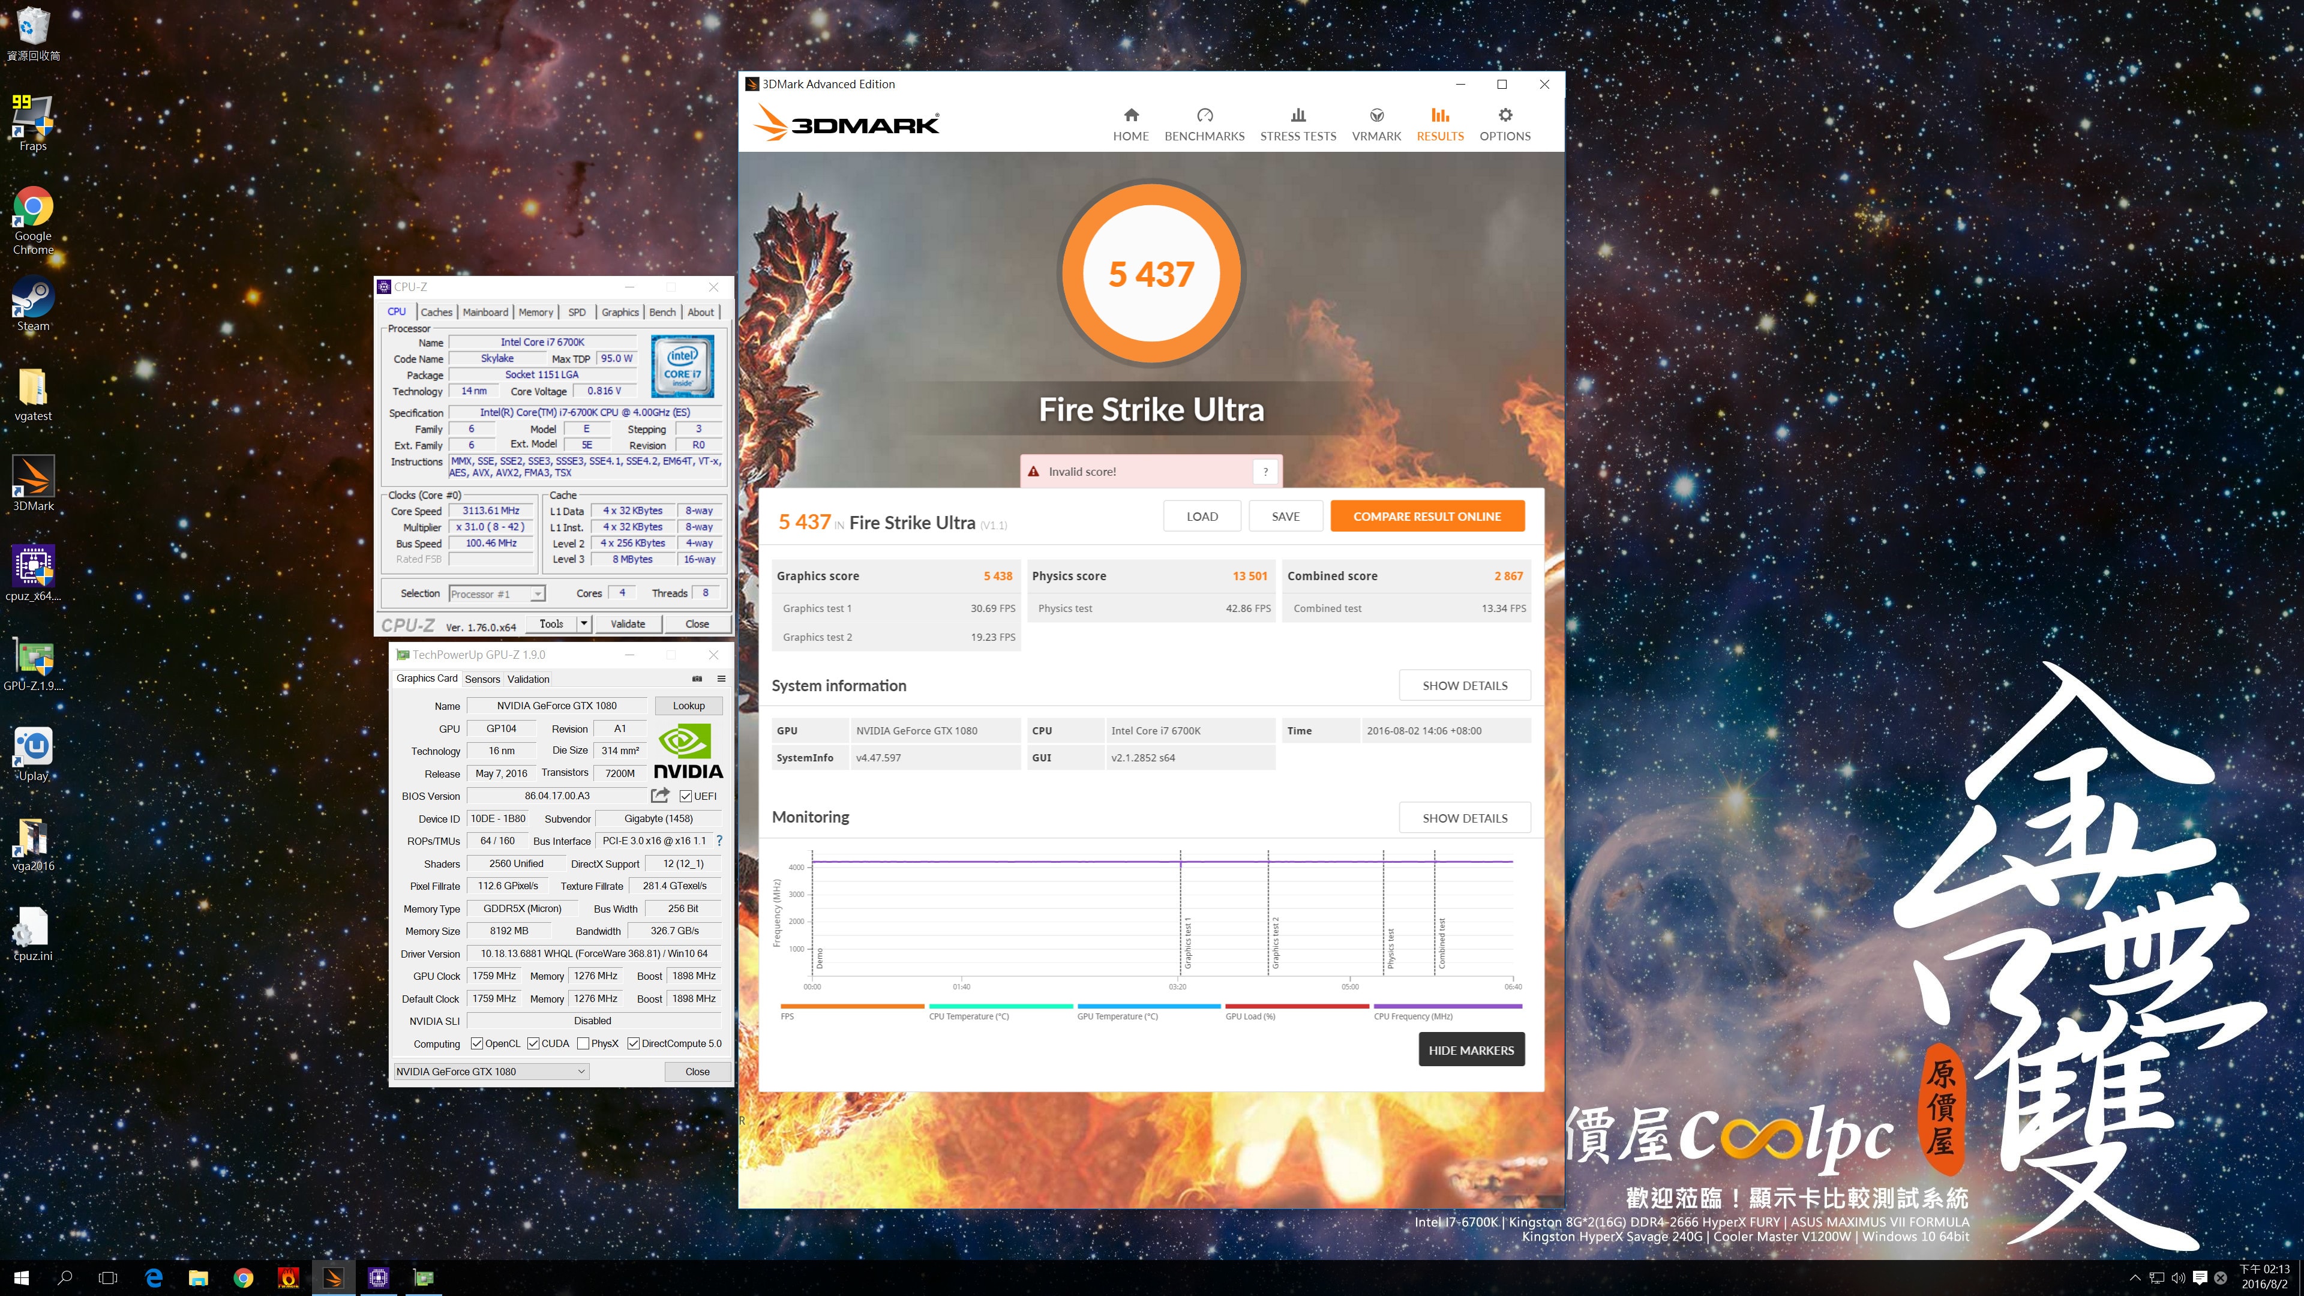Viewport: 2304px width, 1296px height.
Task: Open the Recycle Bin desktop icon
Action: click(33, 34)
